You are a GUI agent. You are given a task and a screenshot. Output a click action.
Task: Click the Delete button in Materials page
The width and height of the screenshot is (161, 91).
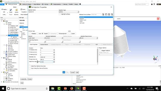[30, 79]
